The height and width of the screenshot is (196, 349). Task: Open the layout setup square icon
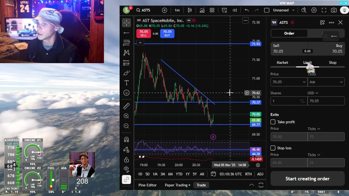(x=267, y=10)
